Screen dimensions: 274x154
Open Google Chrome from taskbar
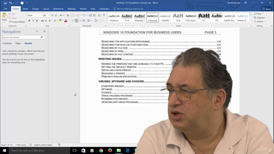tap(101, 151)
